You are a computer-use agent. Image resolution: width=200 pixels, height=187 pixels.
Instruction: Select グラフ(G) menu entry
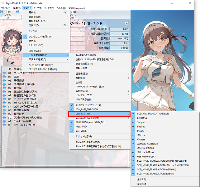pos(46,31)
